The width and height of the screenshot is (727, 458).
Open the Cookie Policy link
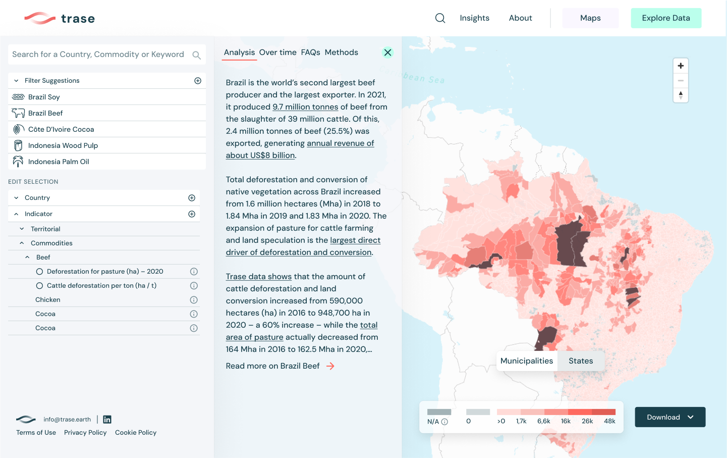[136, 433]
